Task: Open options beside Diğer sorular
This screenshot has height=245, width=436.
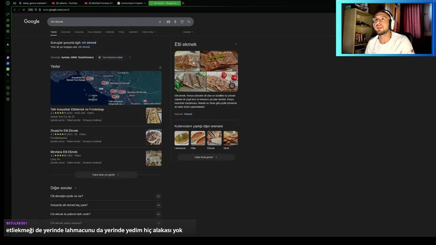Action: click(x=75, y=188)
